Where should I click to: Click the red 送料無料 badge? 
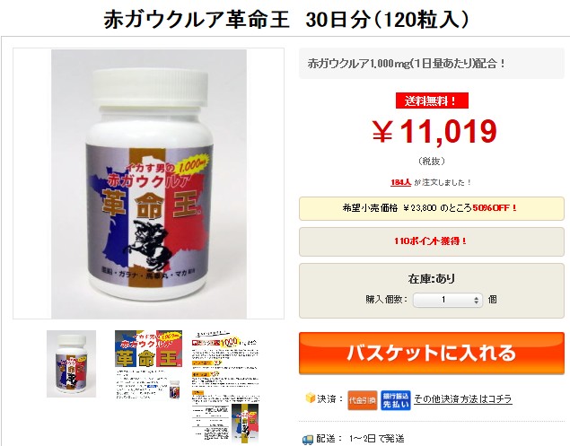(x=432, y=101)
